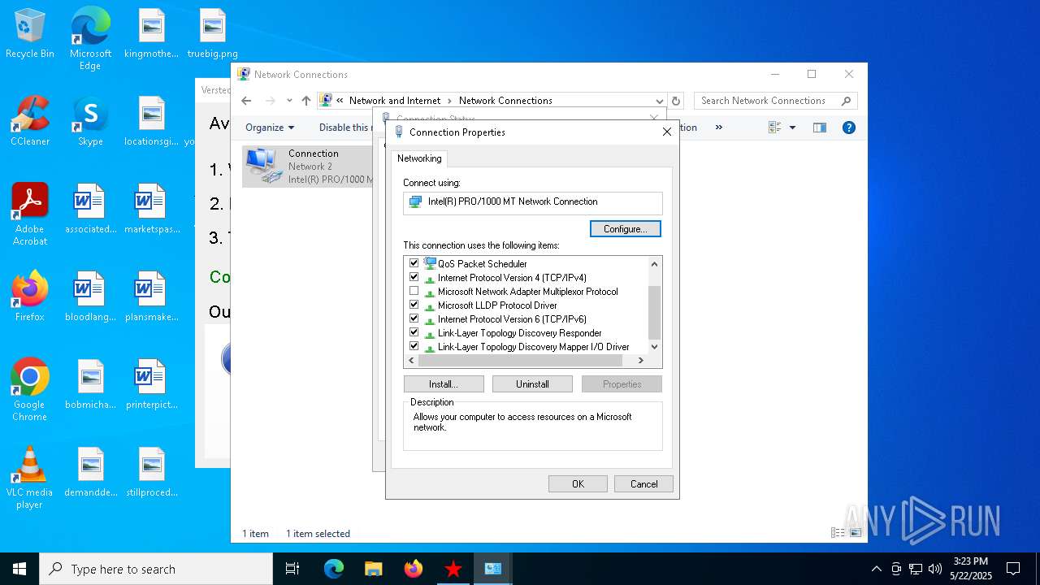
Task: Open recent locations dropdown arrow
Action: [x=289, y=101]
